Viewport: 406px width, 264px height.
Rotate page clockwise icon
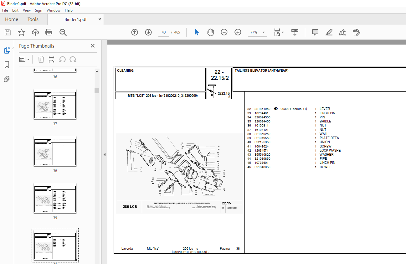pyautogui.click(x=73, y=59)
